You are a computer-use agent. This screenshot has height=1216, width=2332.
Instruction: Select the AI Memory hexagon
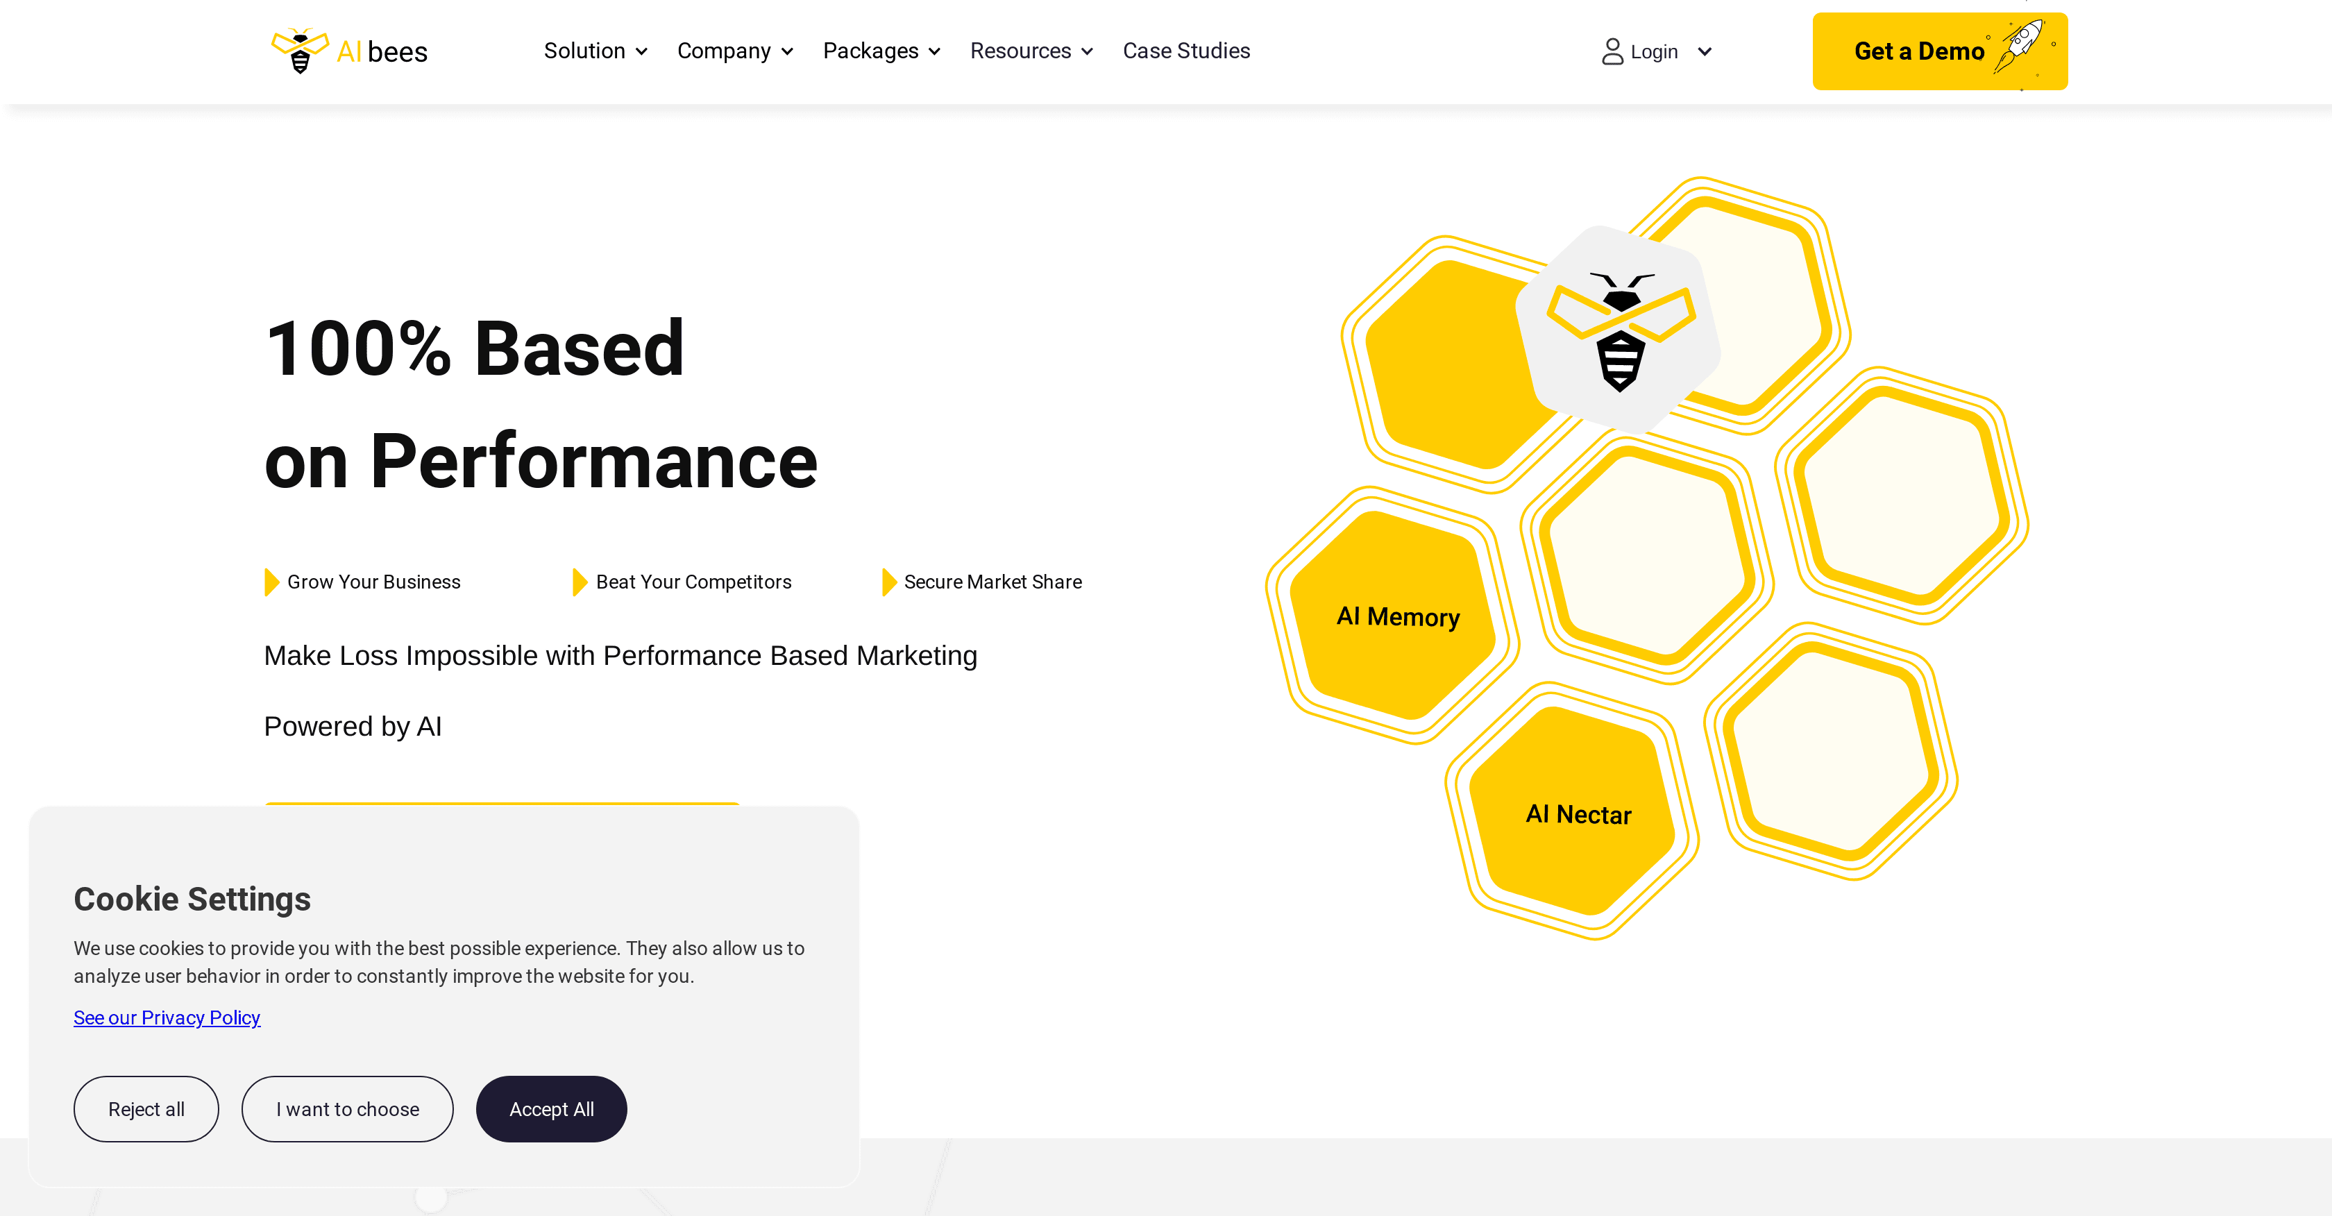coord(1398,616)
